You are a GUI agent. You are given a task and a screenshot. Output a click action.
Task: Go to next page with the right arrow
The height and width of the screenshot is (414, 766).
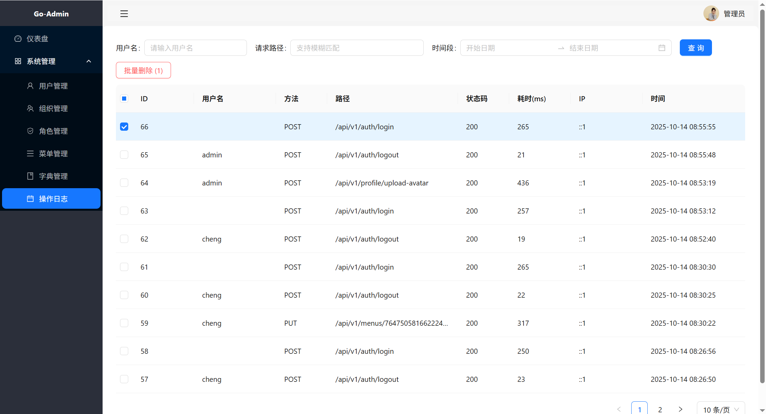(680, 409)
